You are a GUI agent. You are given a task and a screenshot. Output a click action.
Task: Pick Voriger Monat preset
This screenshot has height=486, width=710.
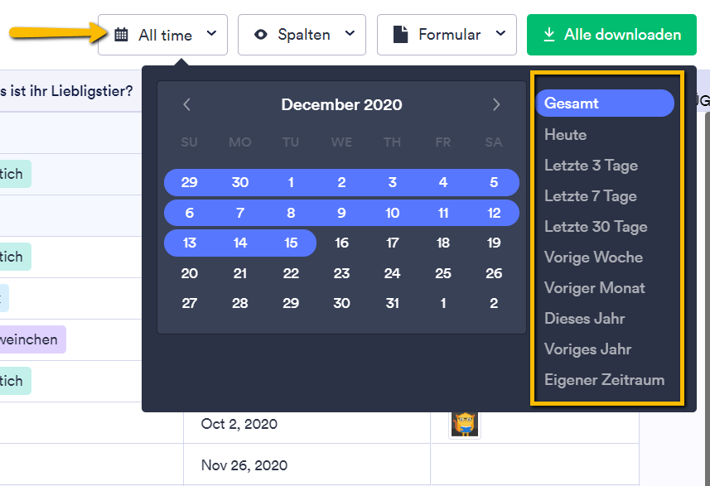click(x=595, y=288)
